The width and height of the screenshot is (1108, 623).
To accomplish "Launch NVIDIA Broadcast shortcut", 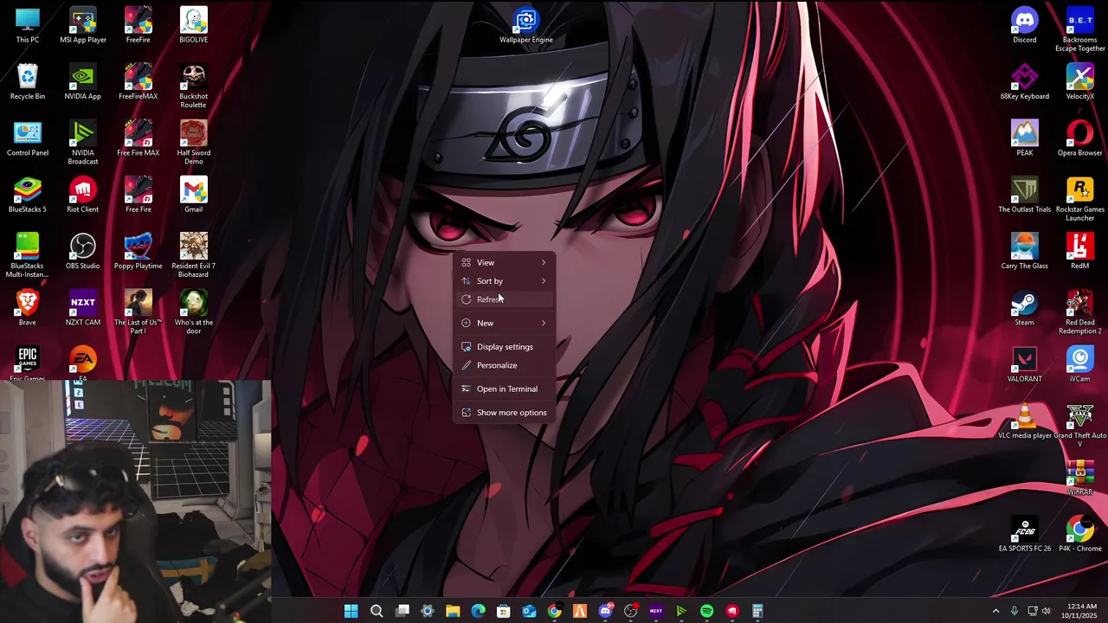I will click(83, 143).
